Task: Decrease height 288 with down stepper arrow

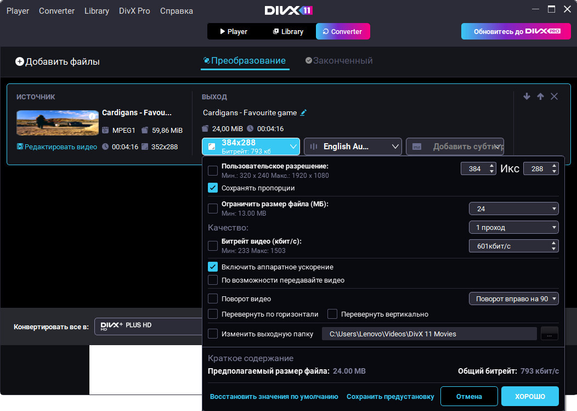Action: [x=554, y=171]
